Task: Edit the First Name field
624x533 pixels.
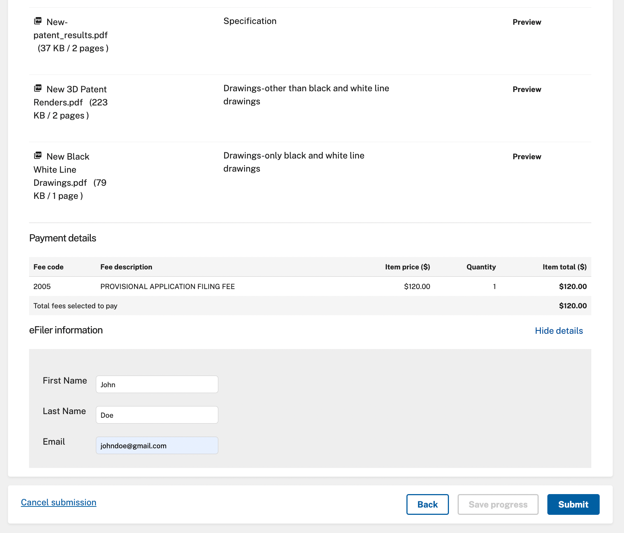Action: click(157, 384)
